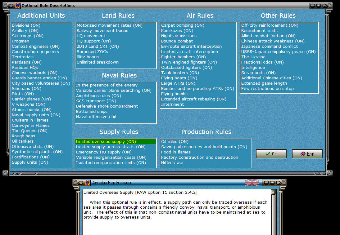The height and width of the screenshot is (235, 340).
Task: Select The Ukraine rule
Action: [253, 57]
